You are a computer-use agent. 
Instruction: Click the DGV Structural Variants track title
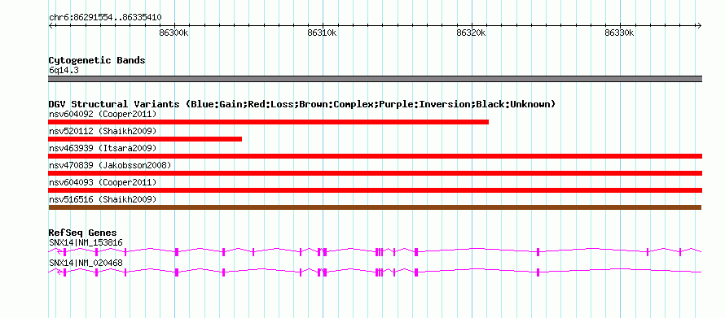click(302, 104)
